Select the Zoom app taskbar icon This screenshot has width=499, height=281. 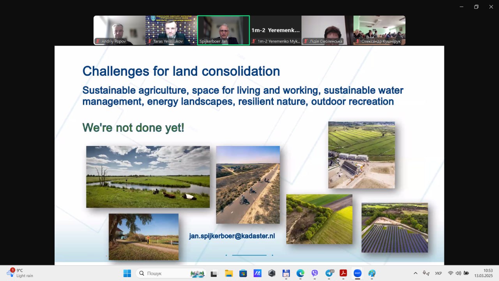click(357, 273)
